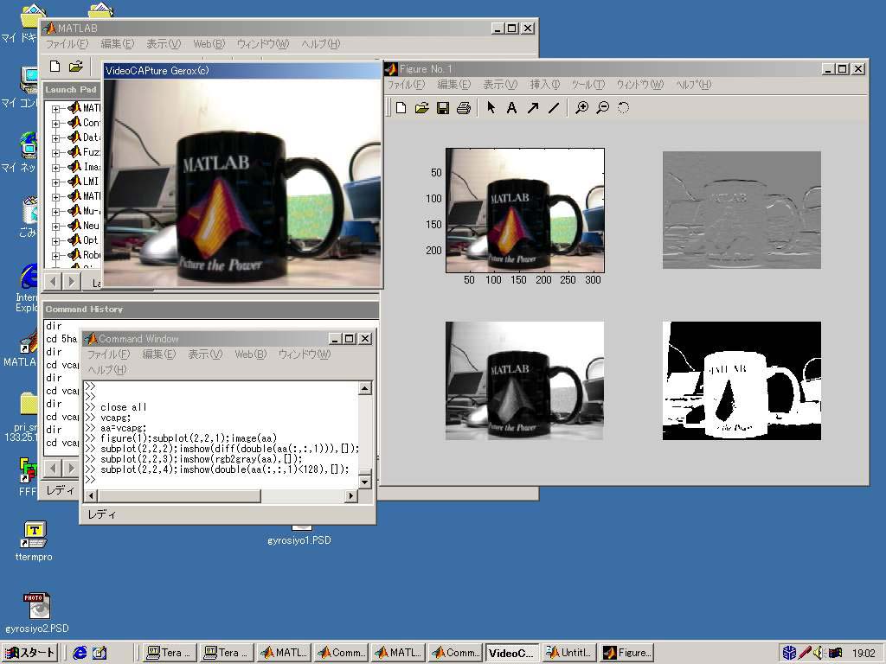886x664 pixels.
Task: Open Web(B) menu in Command Window
Action: (250, 354)
